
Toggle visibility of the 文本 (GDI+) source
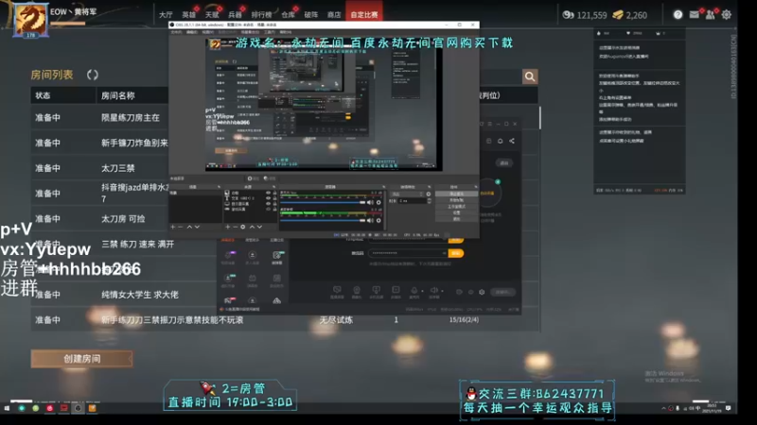click(x=269, y=198)
